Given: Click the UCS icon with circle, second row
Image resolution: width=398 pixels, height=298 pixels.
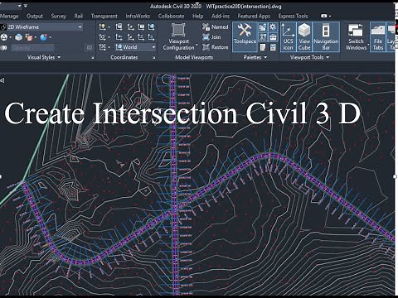Looking at the screenshot, I should [102, 37].
